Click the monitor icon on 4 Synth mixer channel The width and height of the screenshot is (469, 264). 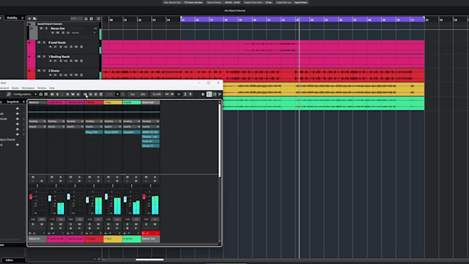[x=136, y=228]
